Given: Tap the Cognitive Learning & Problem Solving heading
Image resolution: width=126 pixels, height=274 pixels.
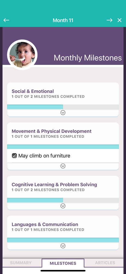Looking at the screenshot, I should (54, 184).
